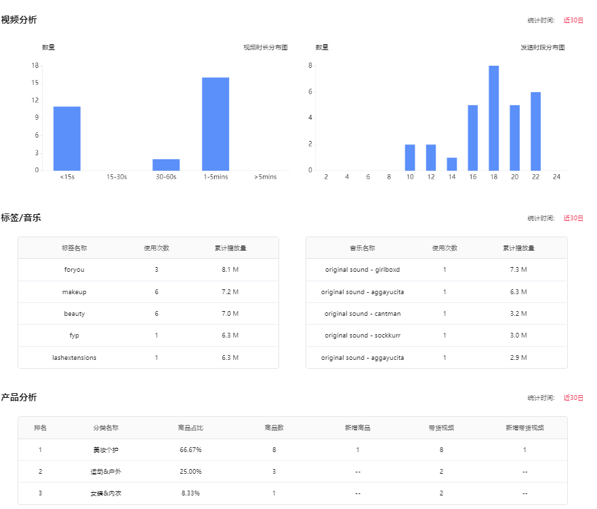
Task: Click the 累计播放量 header in tag table
Action: (230, 248)
